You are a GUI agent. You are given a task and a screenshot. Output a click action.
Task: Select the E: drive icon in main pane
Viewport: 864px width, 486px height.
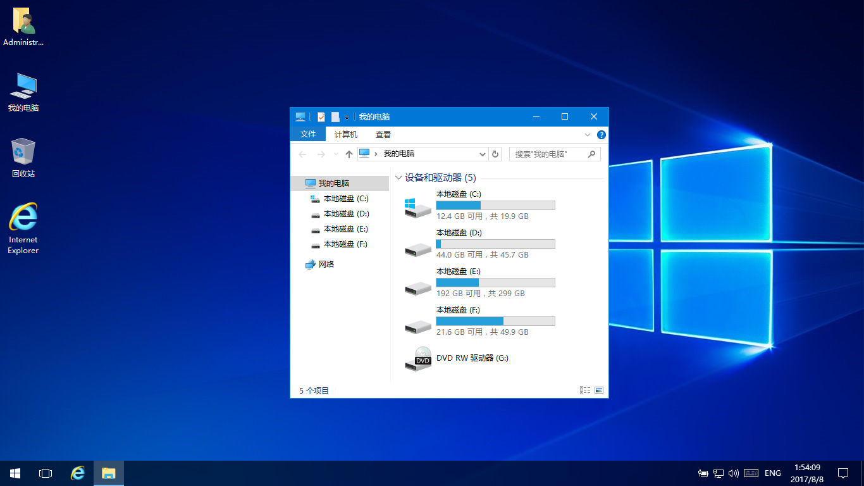tap(417, 287)
